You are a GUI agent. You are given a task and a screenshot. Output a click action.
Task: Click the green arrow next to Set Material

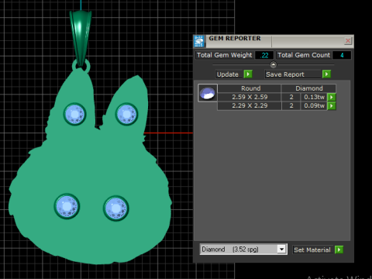point(339,250)
